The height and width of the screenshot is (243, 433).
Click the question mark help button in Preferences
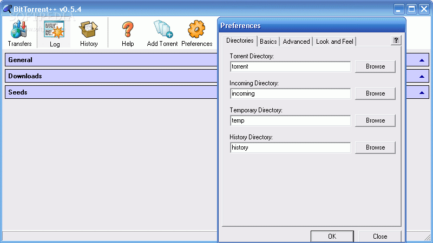[396, 40]
